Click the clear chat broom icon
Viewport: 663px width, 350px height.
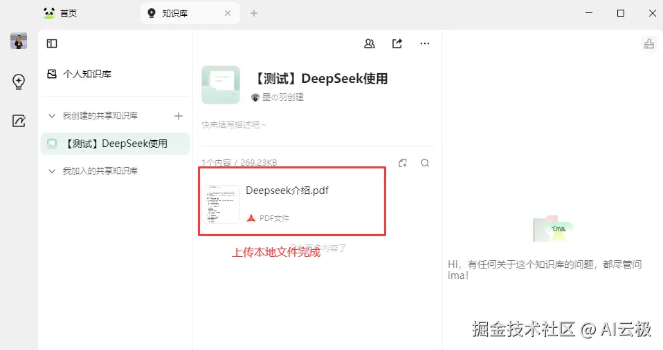(x=649, y=43)
